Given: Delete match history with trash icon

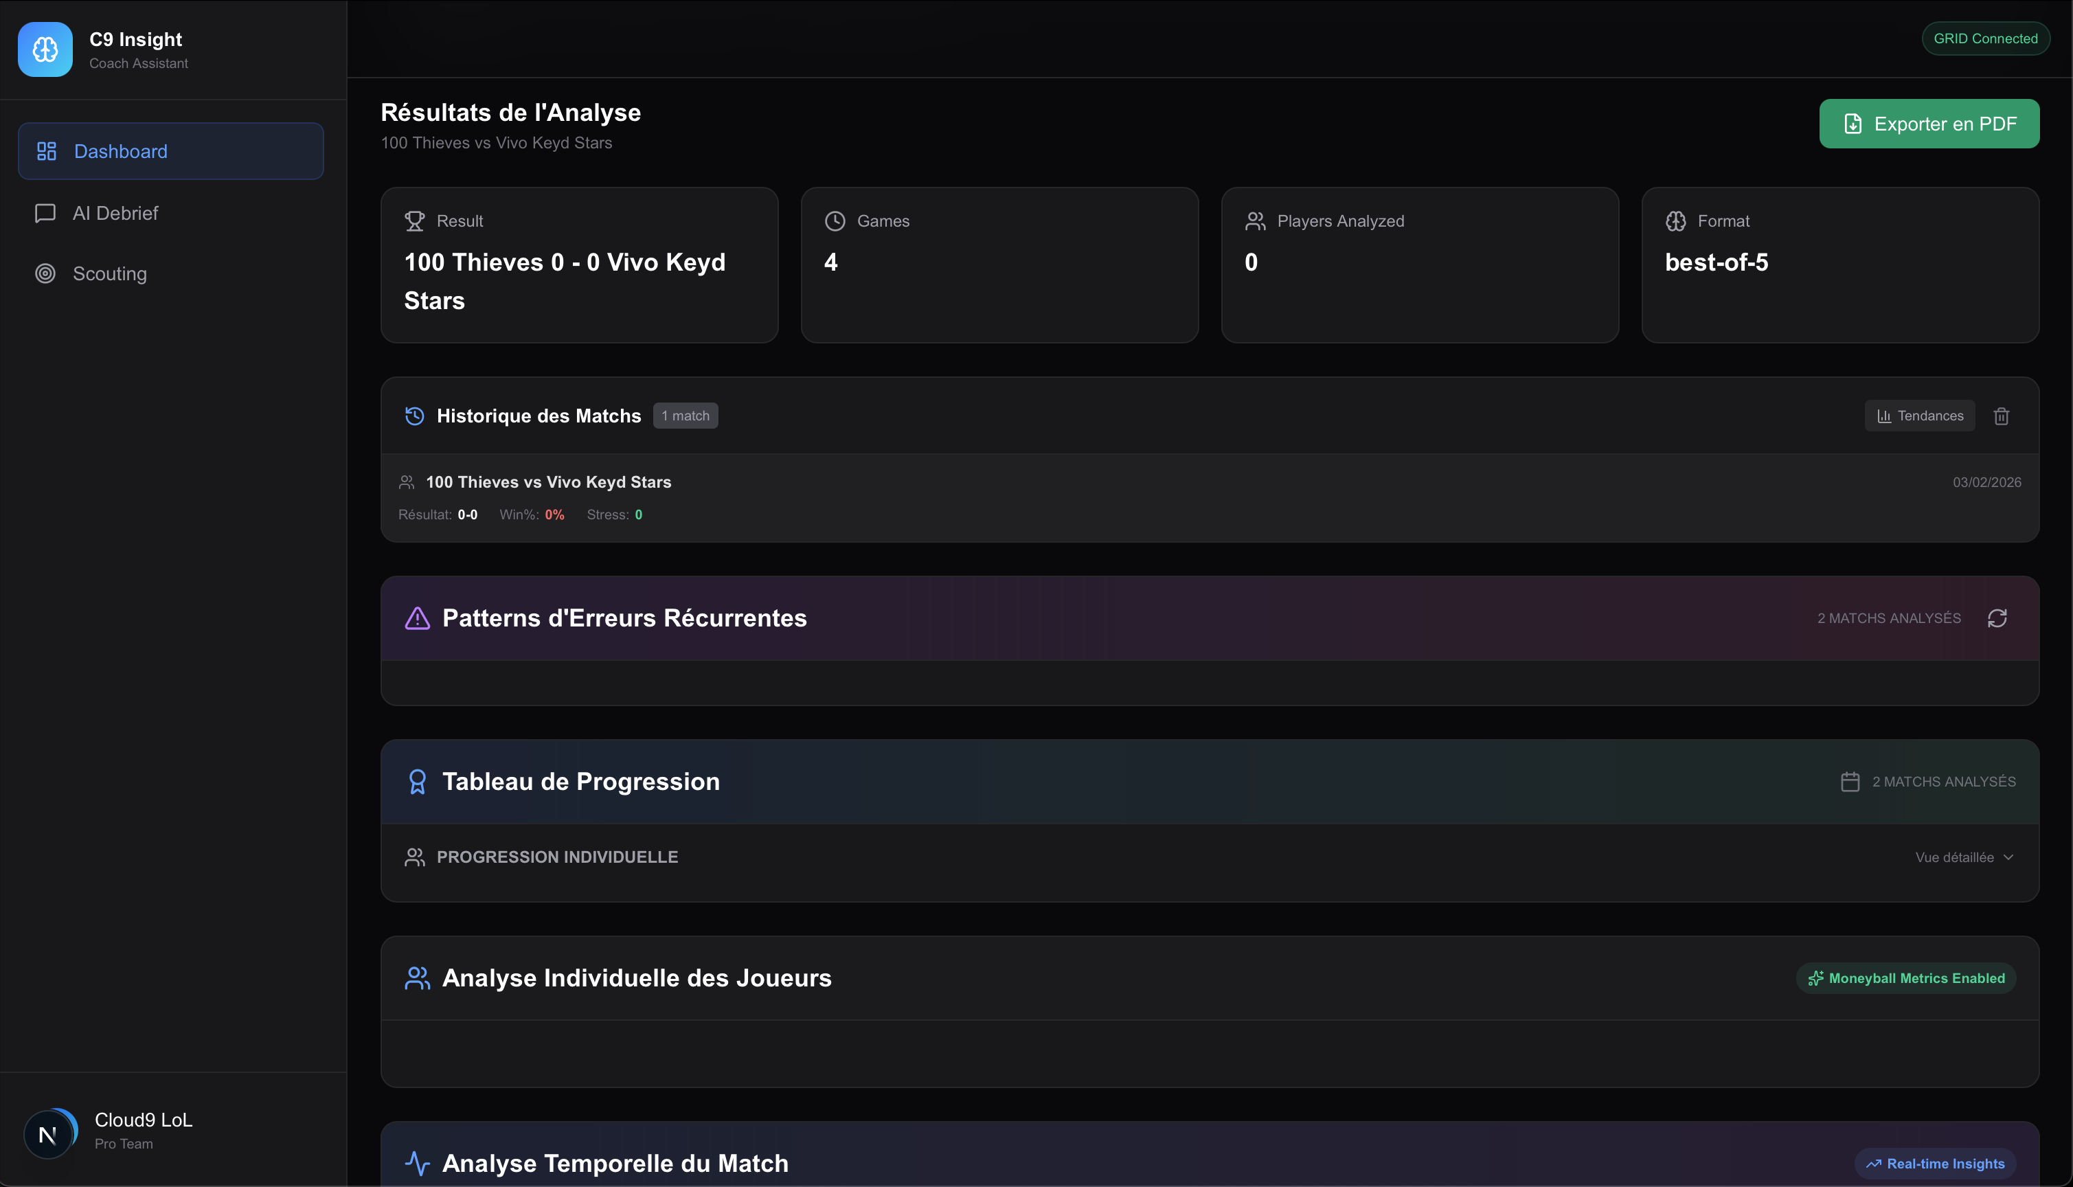Looking at the screenshot, I should tap(2002, 416).
